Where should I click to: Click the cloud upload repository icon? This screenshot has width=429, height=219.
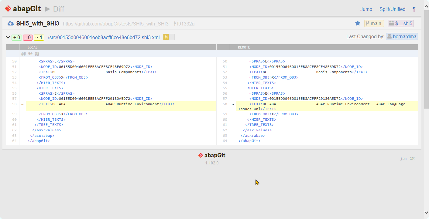[11, 23]
